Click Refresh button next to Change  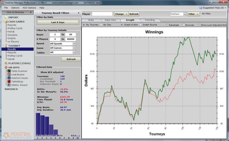134,14
